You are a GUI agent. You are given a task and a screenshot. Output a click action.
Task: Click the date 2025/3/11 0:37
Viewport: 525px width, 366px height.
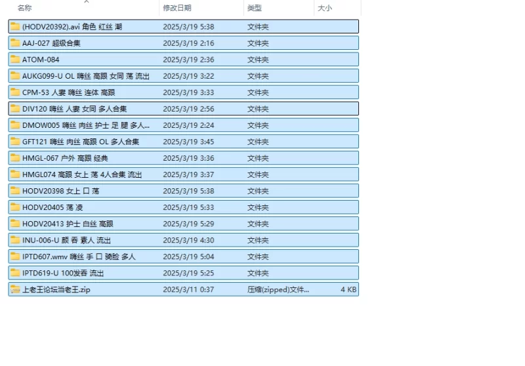[x=188, y=289]
